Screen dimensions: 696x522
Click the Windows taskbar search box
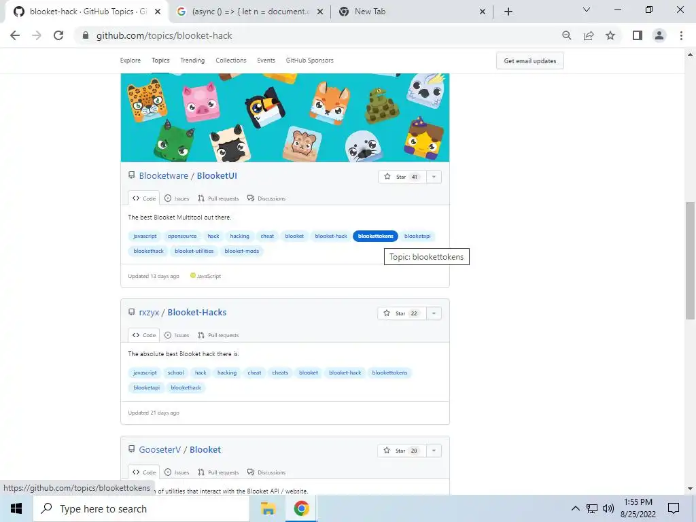(141, 508)
